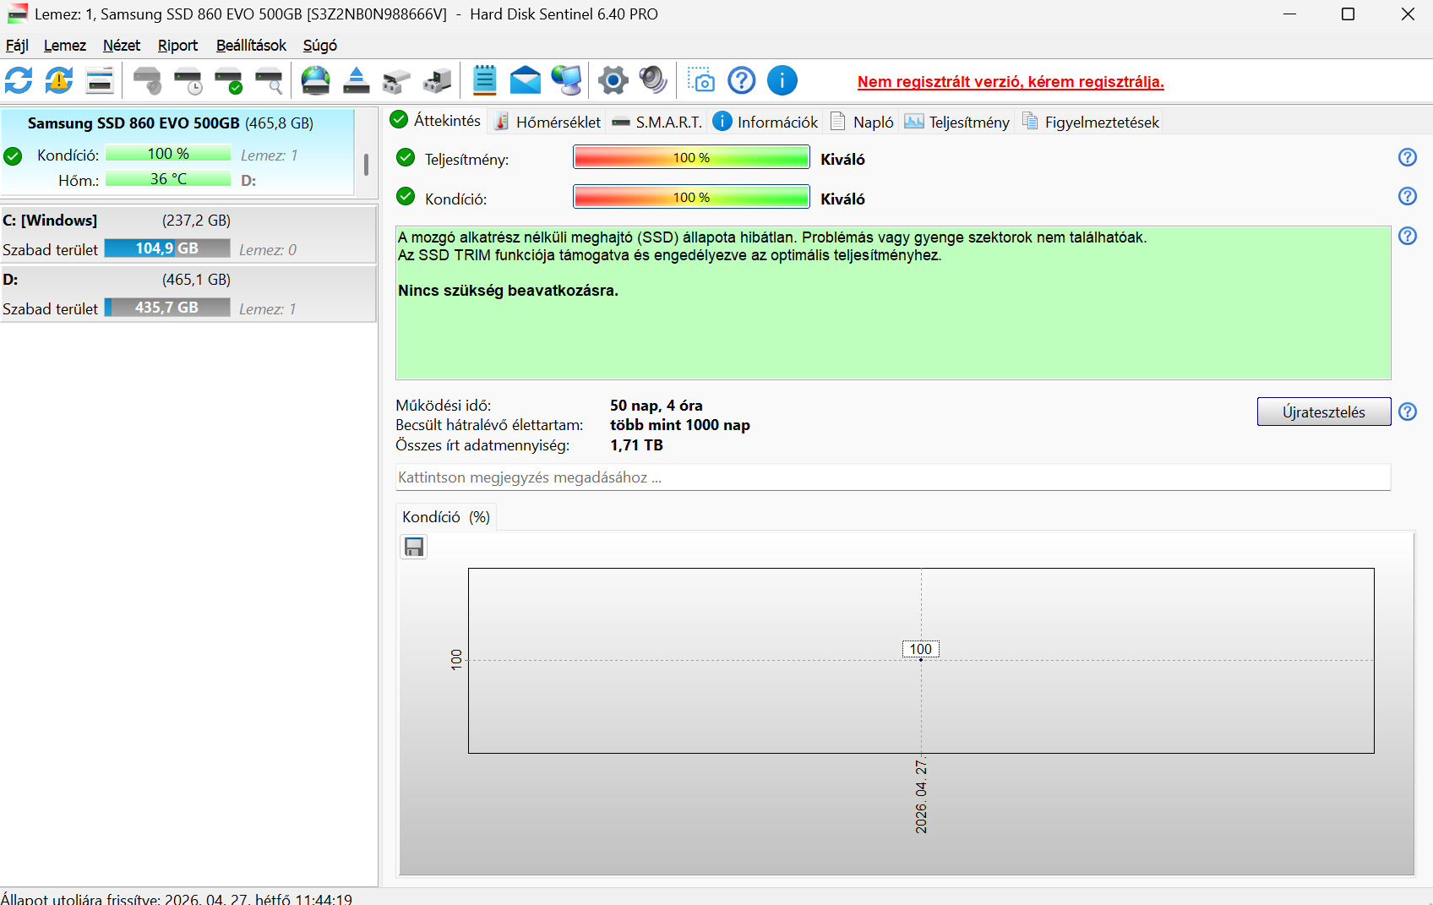Viewport: 1433px width, 905px height.
Task: Select the Samsung SSD 860 EVO 500GB disk entry
Action: coord(177,152)
